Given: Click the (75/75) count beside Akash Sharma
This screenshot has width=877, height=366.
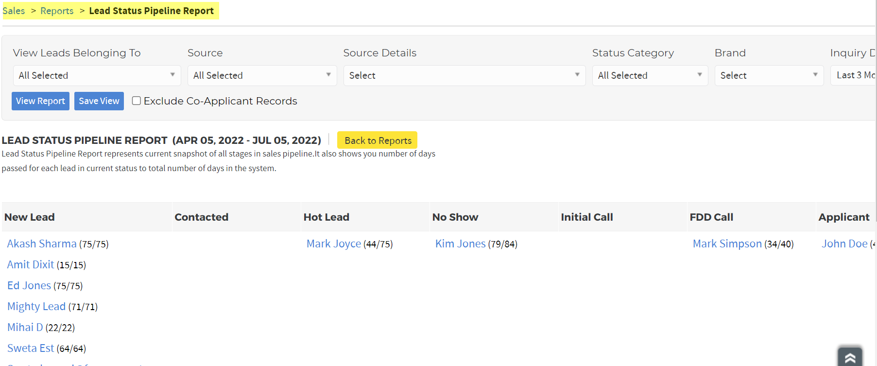Looking at the screenshot, I should (94, 244).
